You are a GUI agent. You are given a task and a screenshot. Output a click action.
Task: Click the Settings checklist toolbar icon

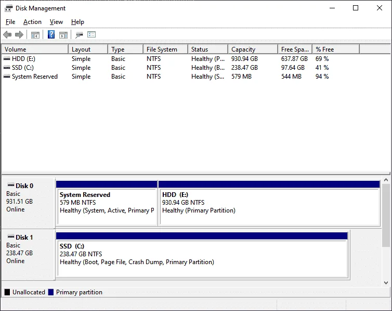coord(92,34)
